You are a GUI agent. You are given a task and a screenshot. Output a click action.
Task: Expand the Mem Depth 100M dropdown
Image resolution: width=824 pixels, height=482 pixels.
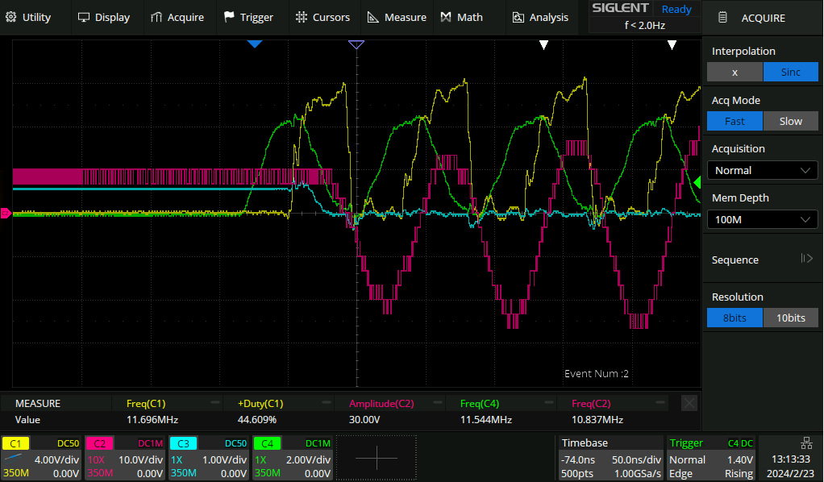pyautogui.click(x=762, y=219)
